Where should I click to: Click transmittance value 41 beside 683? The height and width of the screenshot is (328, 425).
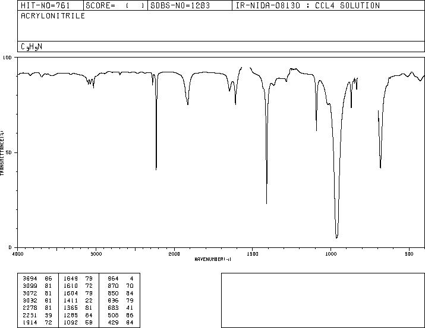(130, 308)
